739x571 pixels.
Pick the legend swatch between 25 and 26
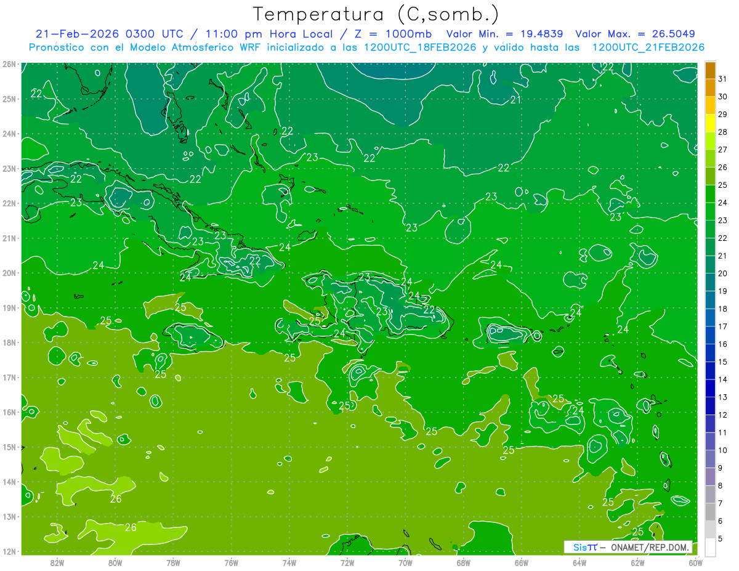point(710,176)
